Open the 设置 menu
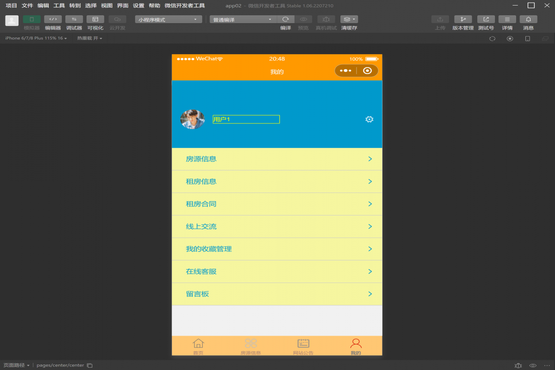555x370 pixels. coord(138,6)
